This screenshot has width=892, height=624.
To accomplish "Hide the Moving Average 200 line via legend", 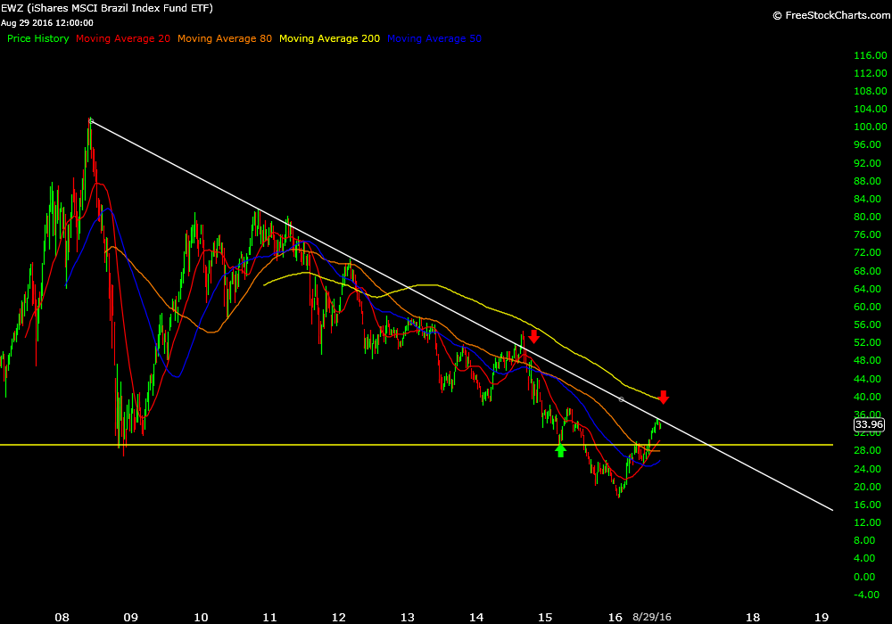I will (x=329, y=39).
